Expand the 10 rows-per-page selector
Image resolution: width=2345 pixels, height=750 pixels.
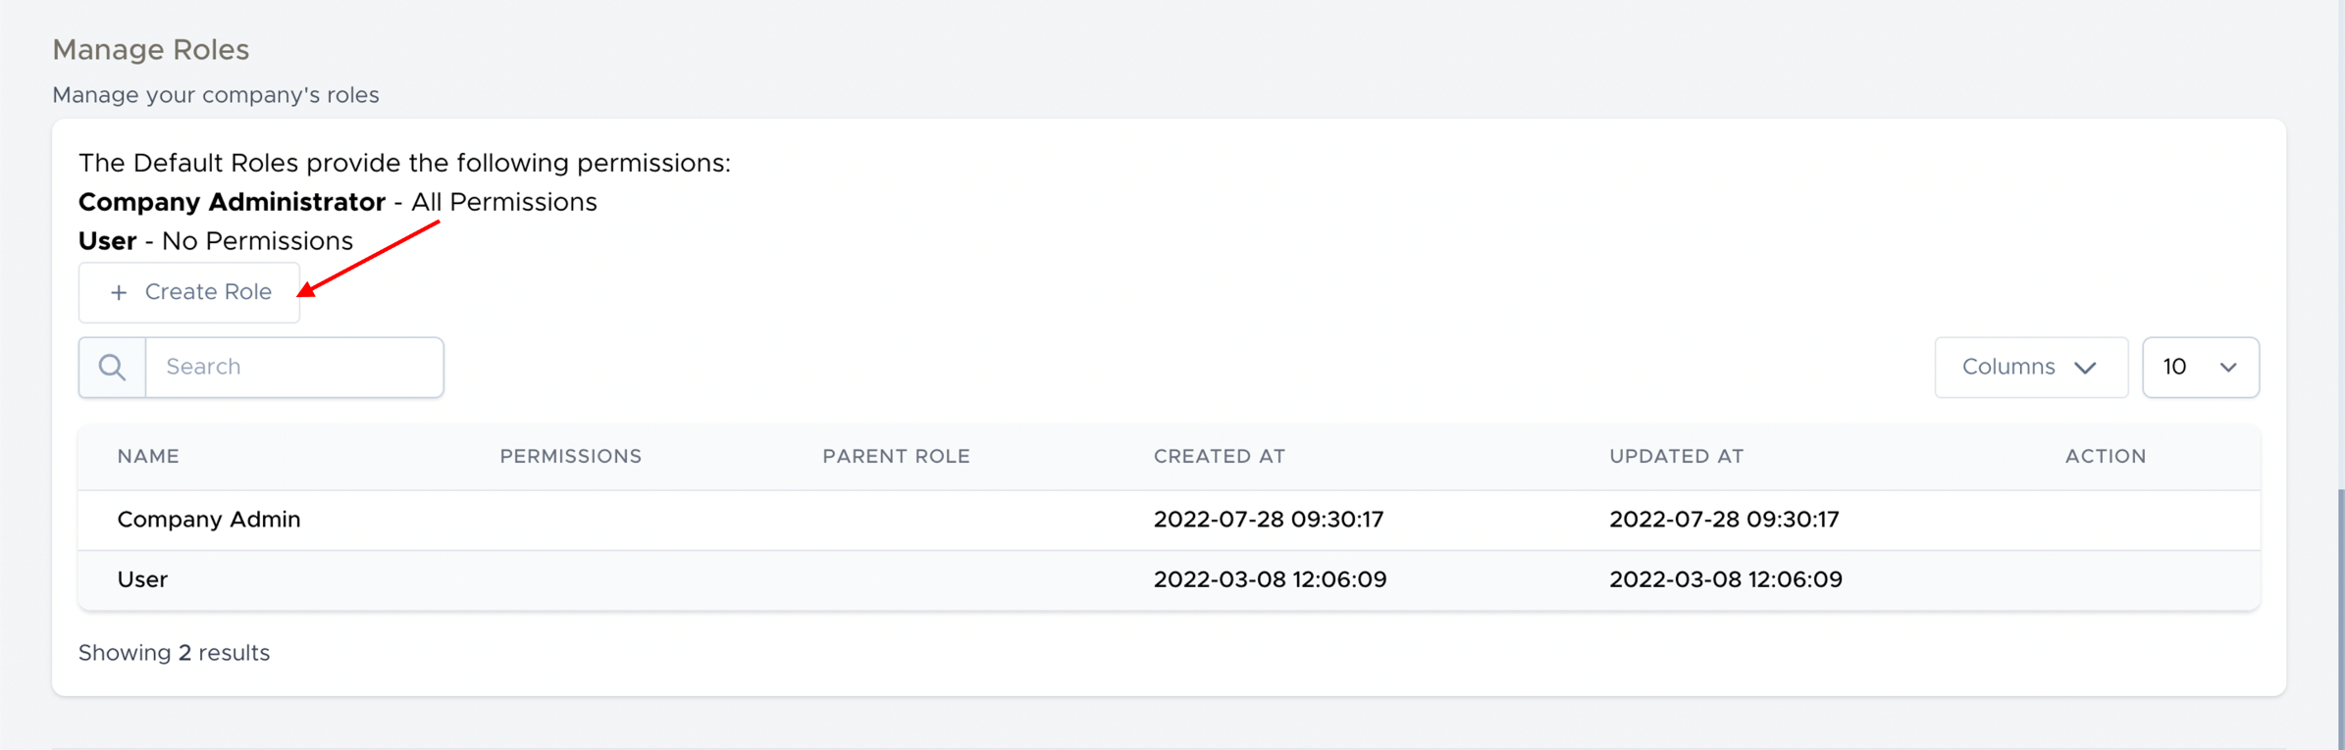[x=2200, y=368]
